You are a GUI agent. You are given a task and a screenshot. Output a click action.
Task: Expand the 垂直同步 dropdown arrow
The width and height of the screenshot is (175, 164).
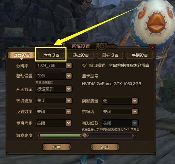click(x=69, y=123)
